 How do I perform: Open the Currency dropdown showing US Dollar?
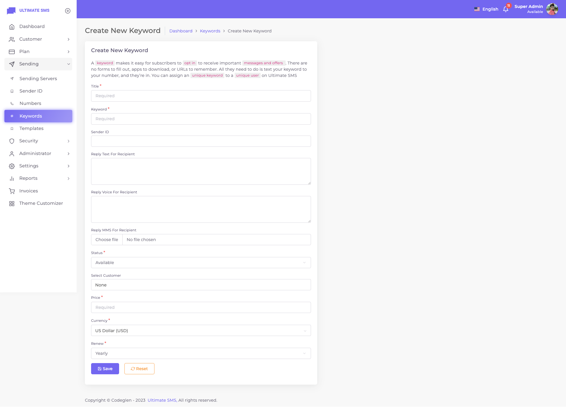[x=201, y=330]
